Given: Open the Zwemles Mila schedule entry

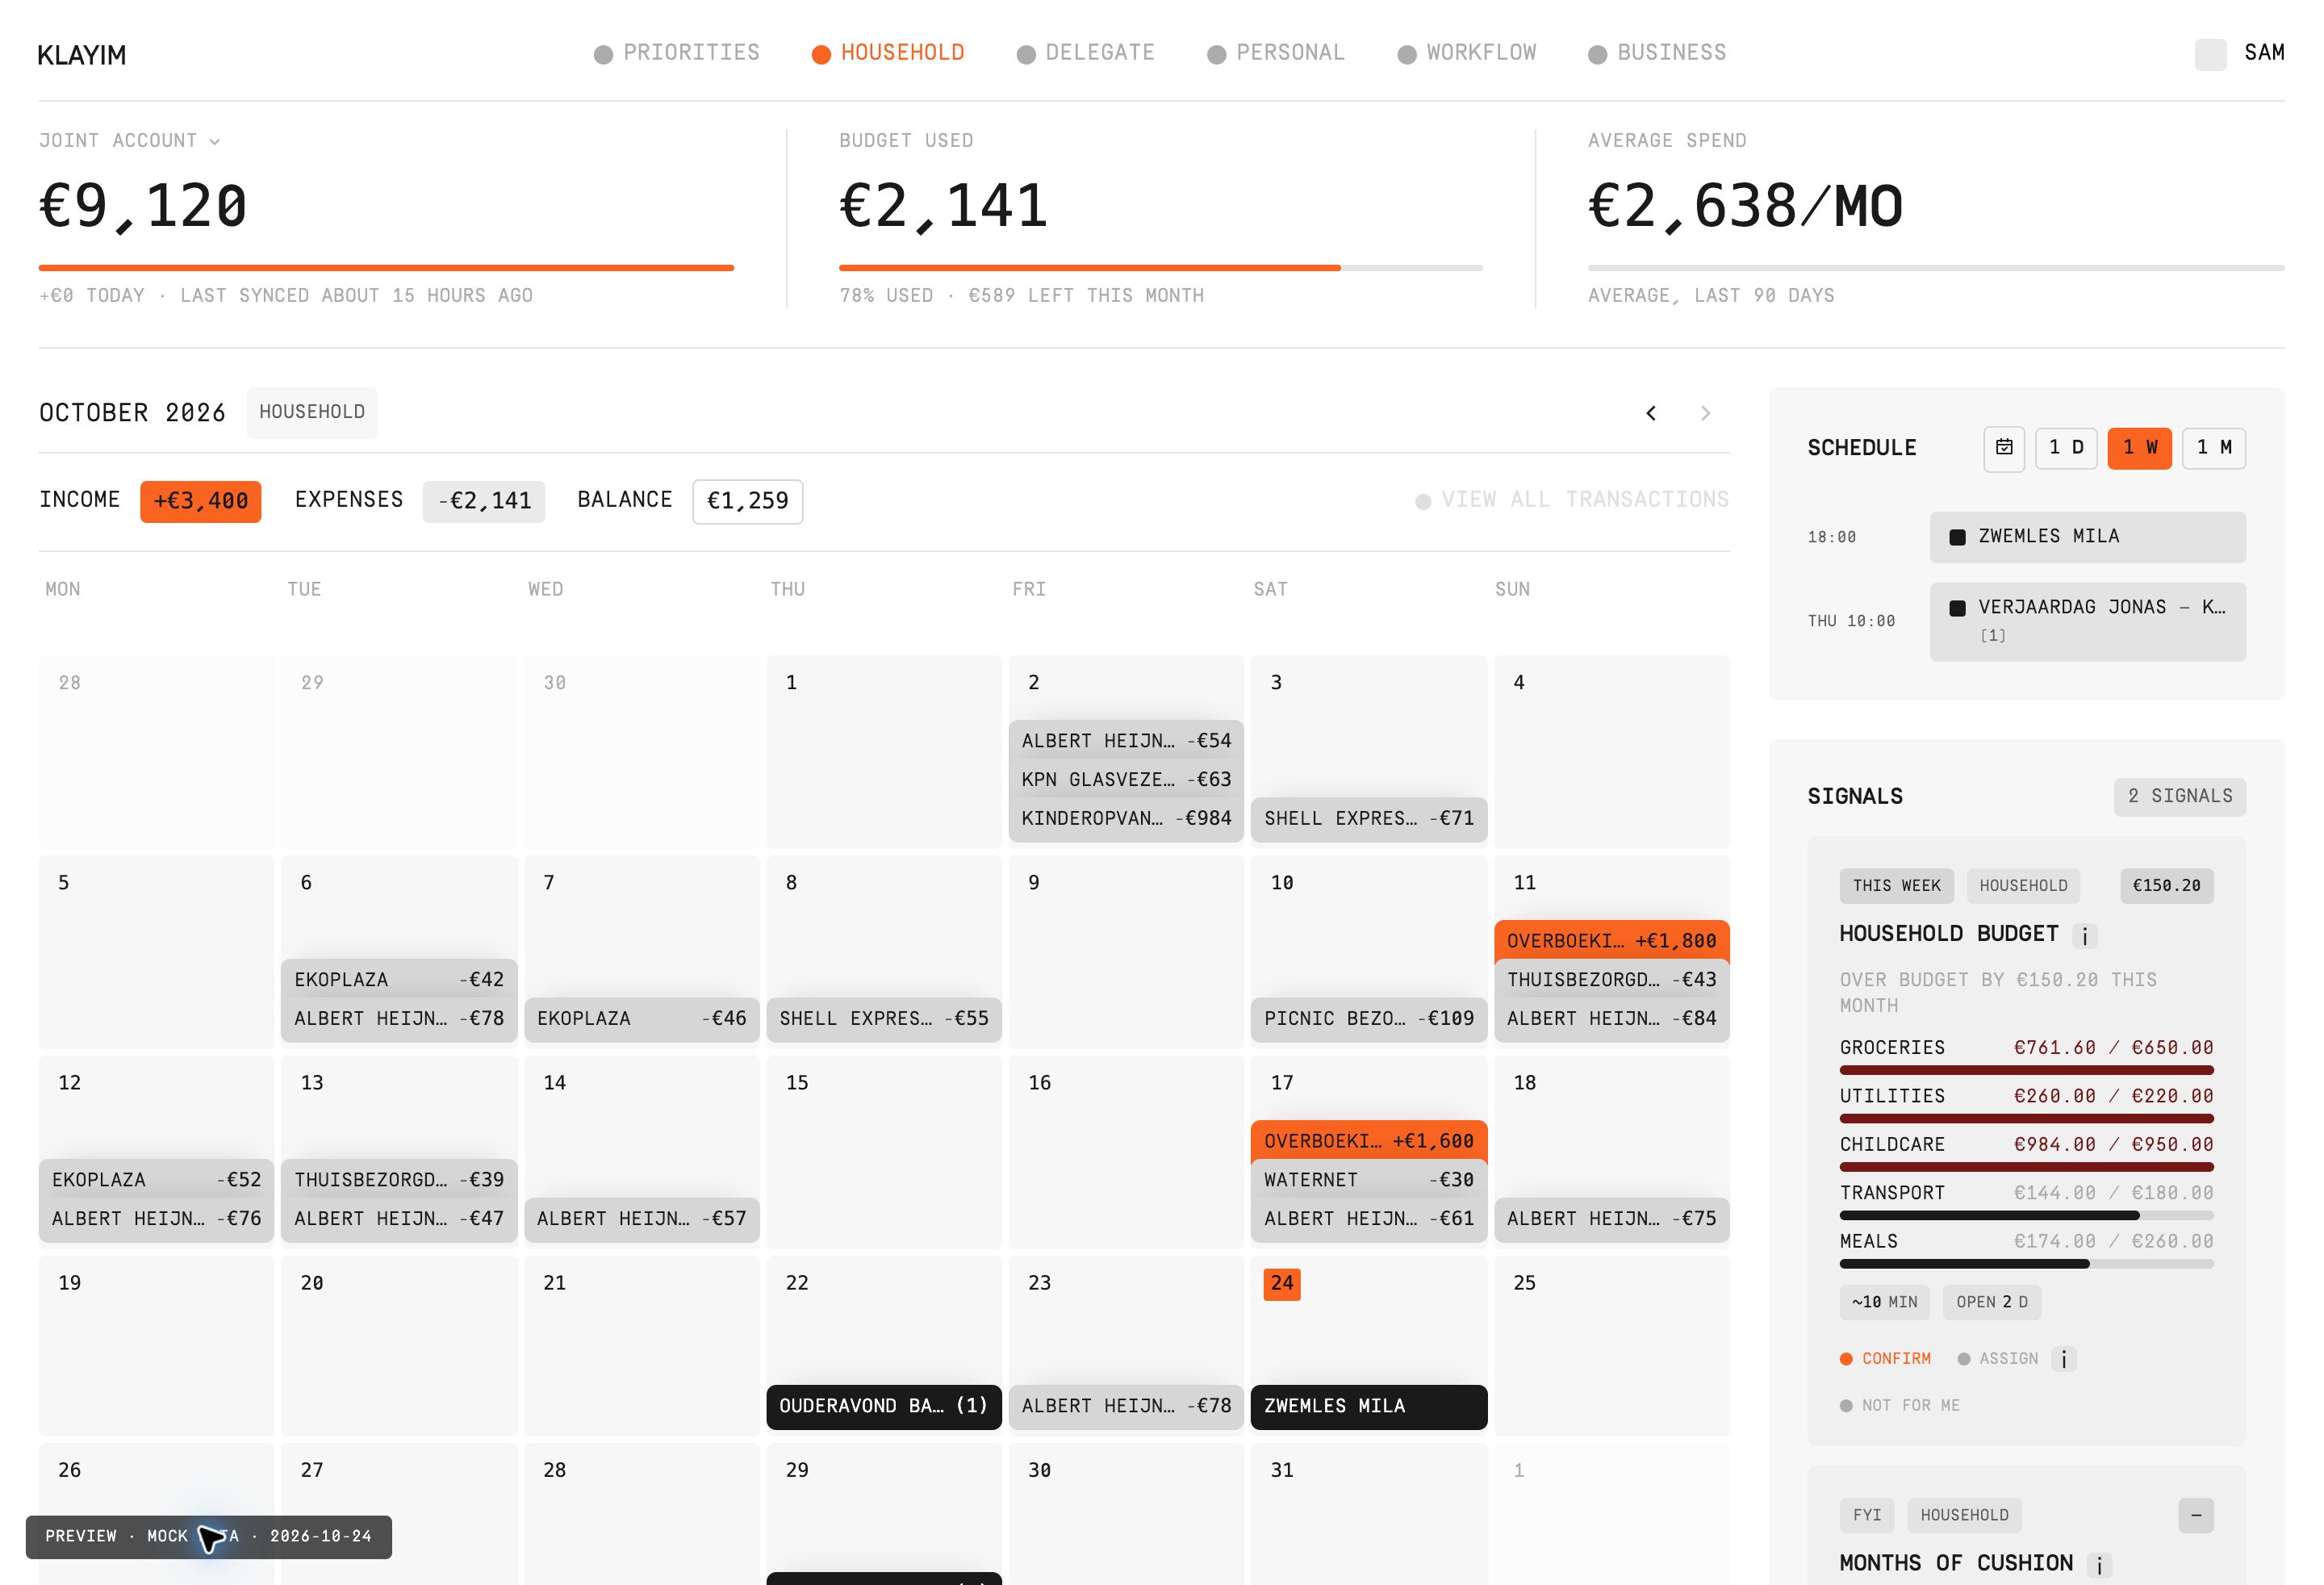Looking at the screenshot, I should point(2088,537).
